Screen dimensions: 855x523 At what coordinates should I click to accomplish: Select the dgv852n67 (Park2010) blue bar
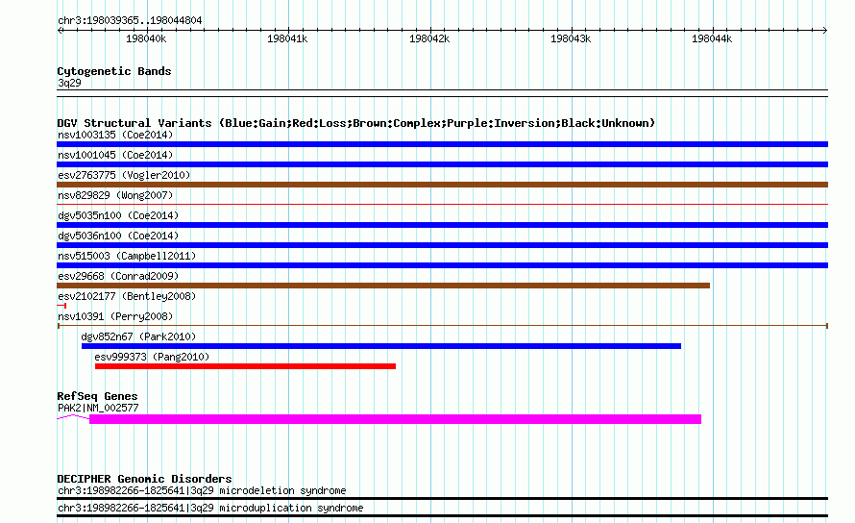[381, 346]
